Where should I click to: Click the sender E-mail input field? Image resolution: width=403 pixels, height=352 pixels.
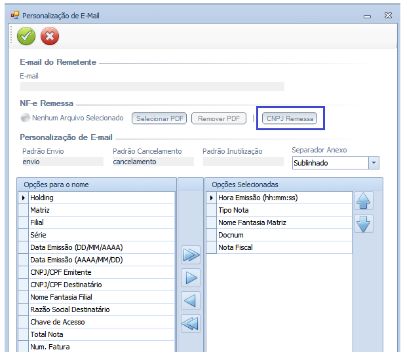pos(152,86)
